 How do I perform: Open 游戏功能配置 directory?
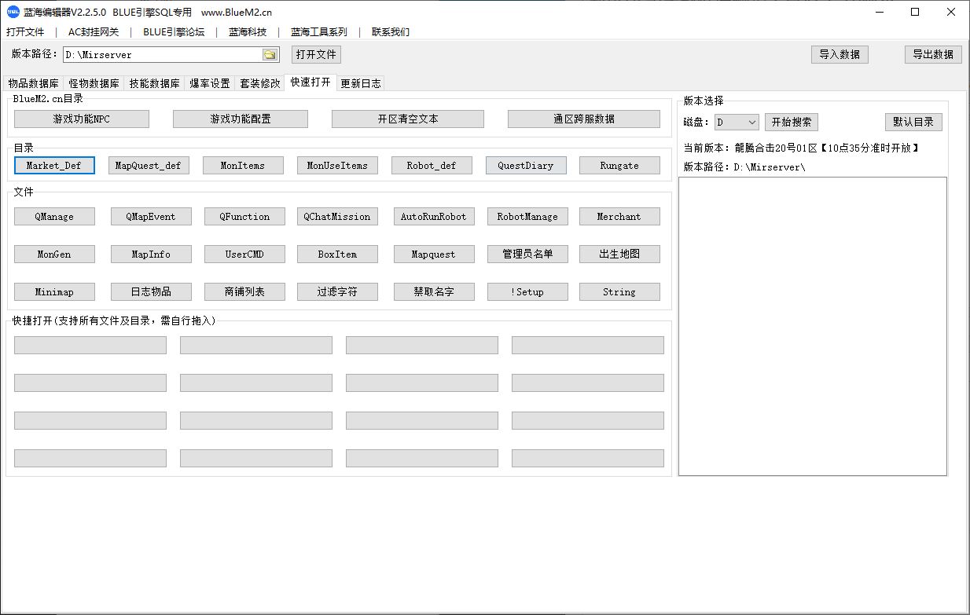tap(241, 119)
